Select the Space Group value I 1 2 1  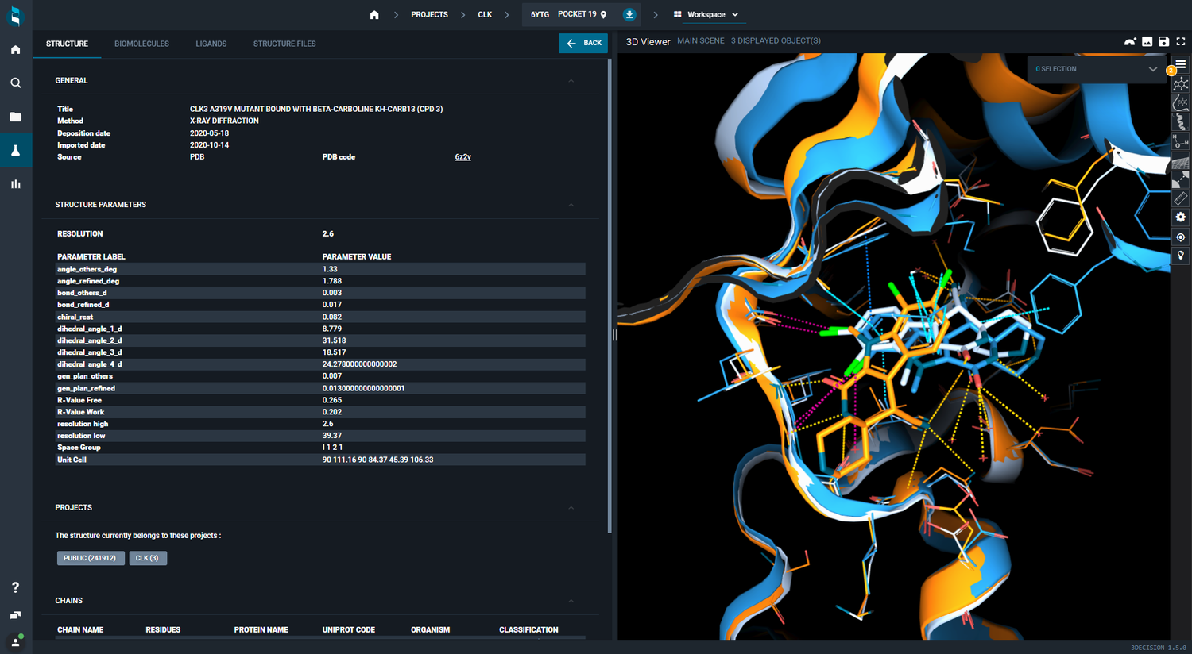(332, 448)
